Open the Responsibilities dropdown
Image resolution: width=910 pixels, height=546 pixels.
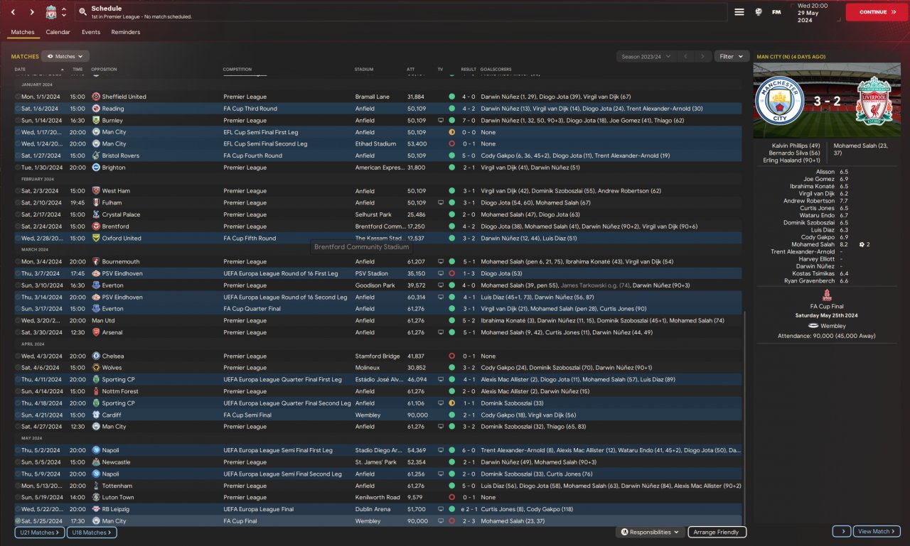click(x=651, y=532)
